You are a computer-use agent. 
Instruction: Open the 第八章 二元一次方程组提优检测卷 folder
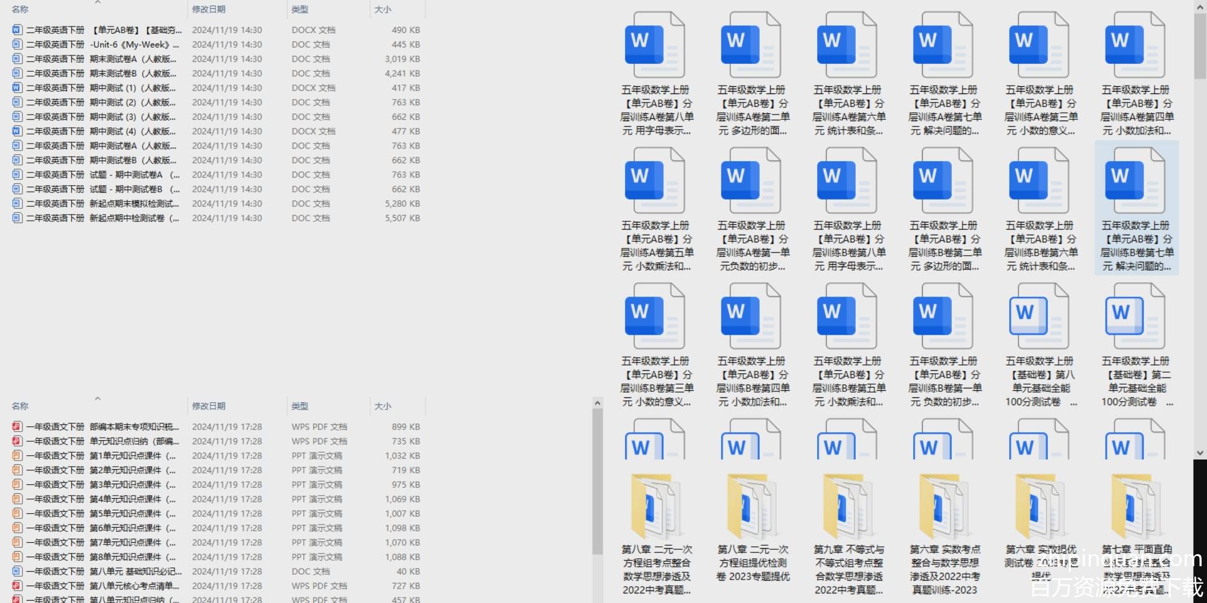pyautogui.click(x=752, y=507)
